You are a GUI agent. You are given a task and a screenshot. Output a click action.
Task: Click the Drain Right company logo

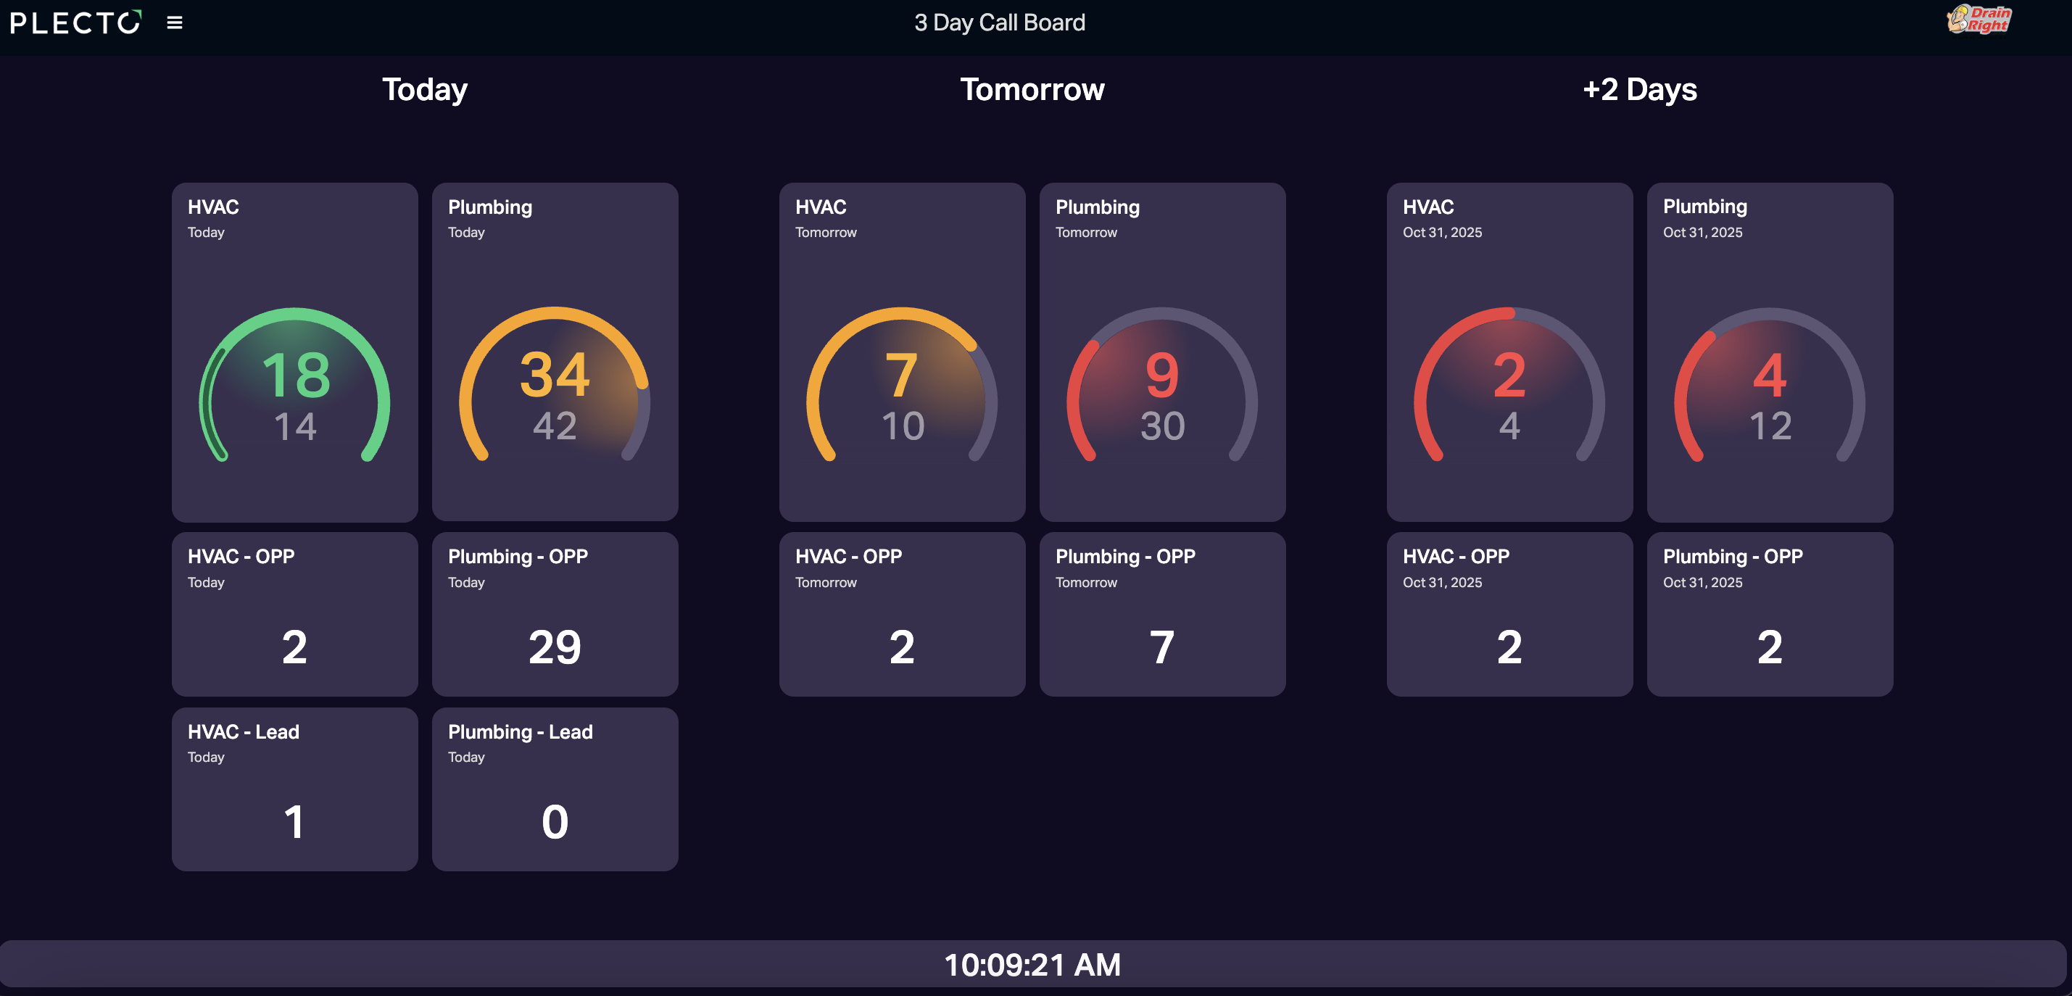(1978, 20)
